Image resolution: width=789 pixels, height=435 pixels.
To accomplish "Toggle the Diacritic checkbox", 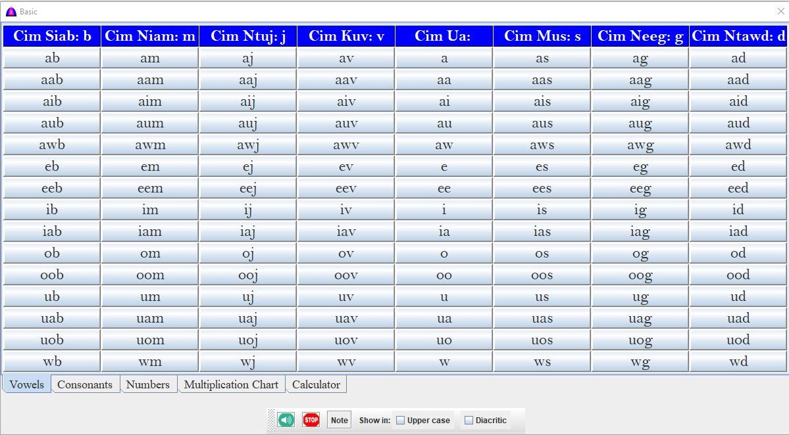I will click(469, 421).
